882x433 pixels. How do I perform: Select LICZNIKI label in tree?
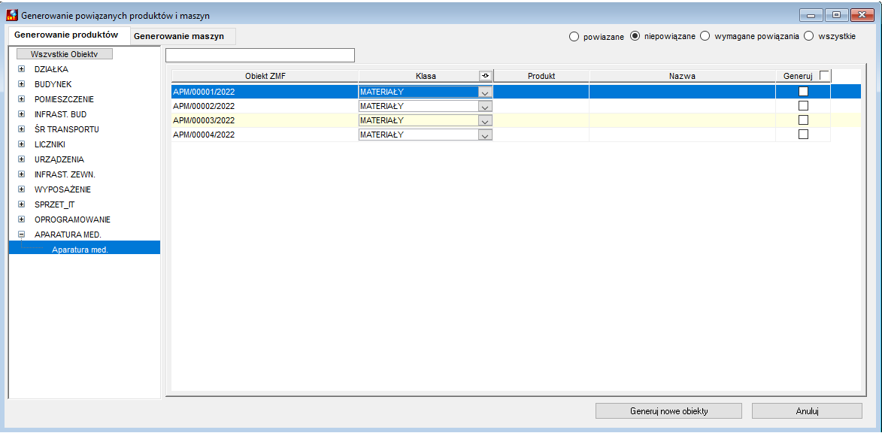click(50, 144)
